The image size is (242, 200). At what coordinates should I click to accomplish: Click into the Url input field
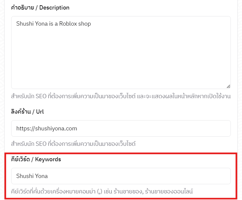click(121, 128)
